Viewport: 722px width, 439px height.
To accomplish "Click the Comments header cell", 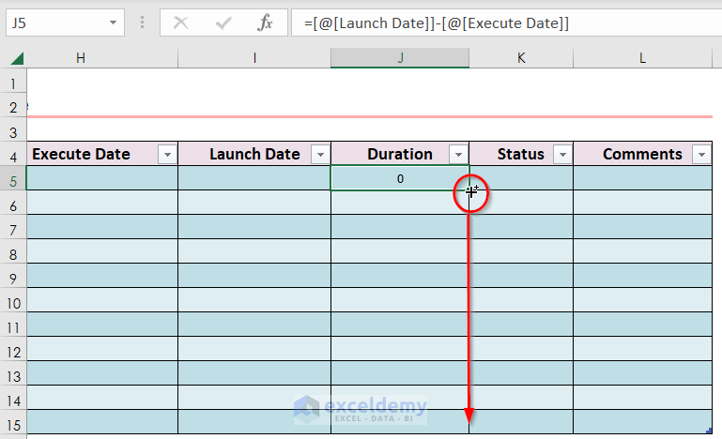I will click(643, 154).
